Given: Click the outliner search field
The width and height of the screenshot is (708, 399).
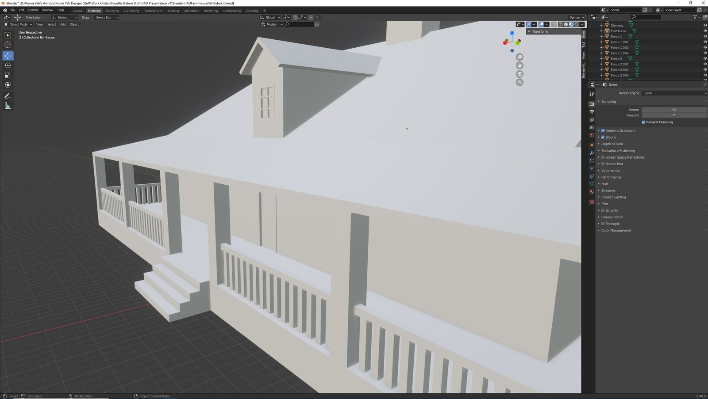Looking at the screenshot, I should pos(645,17).
